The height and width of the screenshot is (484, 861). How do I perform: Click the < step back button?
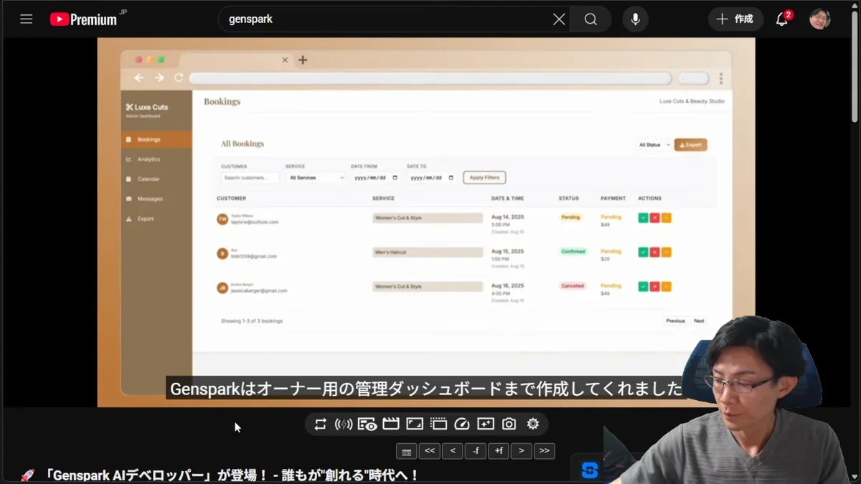coord(452,451)
